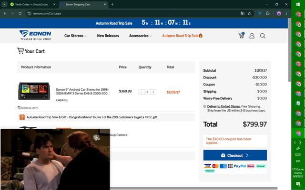Open the Chrome three-dot menu
This screenshot has width=305, height=190.
pos(286,13)
